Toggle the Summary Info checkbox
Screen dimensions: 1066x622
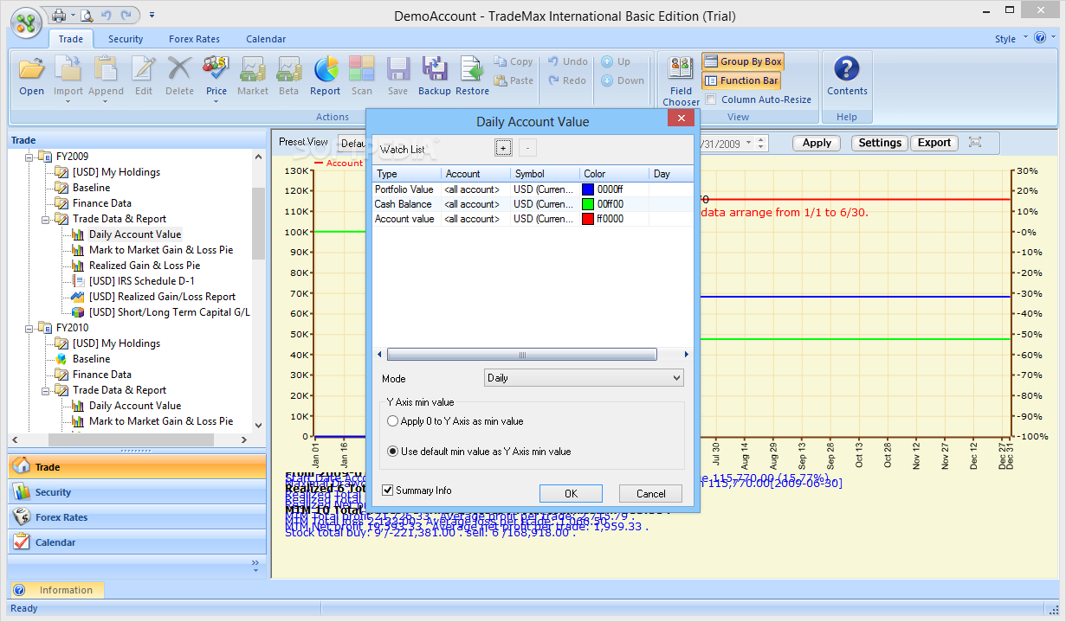click(x=389, y=491)
